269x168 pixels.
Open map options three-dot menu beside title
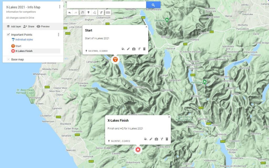point(60,7)
